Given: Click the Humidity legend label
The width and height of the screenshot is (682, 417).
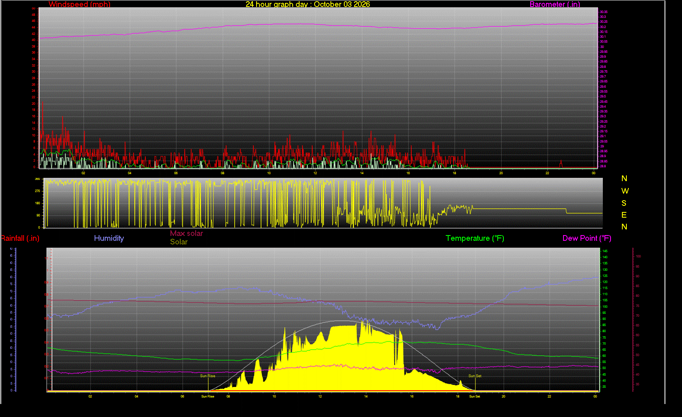Looking at the screenshot, I should click(x=109, y=238).
